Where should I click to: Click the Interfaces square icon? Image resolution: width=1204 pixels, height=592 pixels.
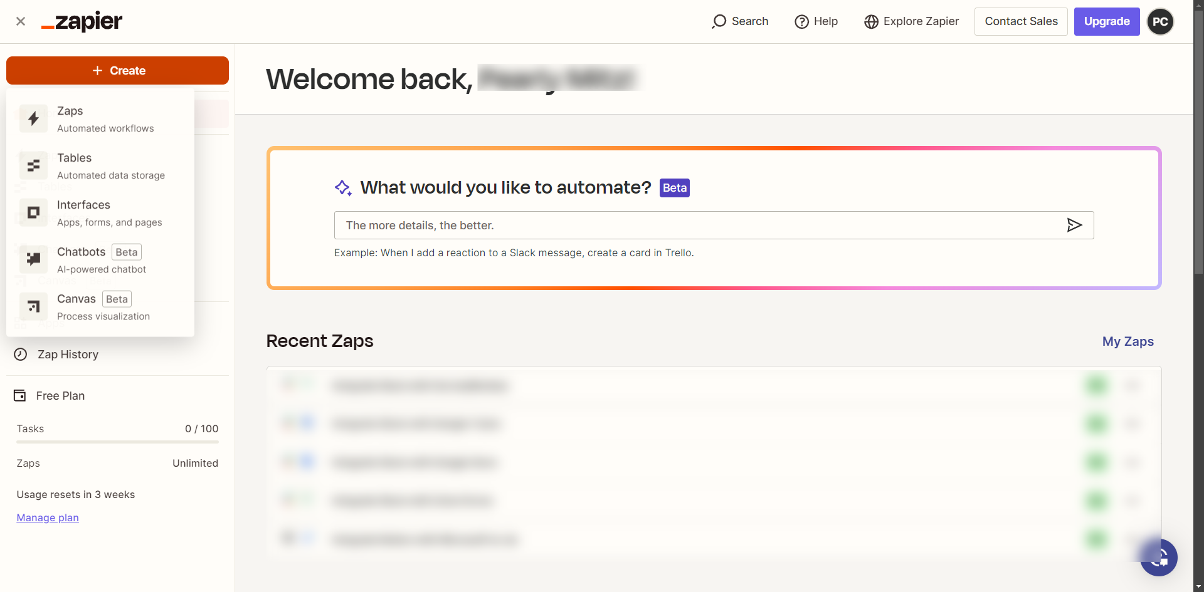(33, 212)
